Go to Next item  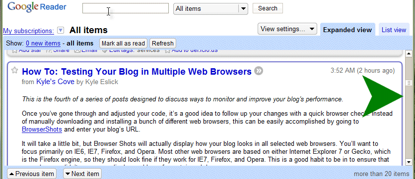[x=82, y=174]
